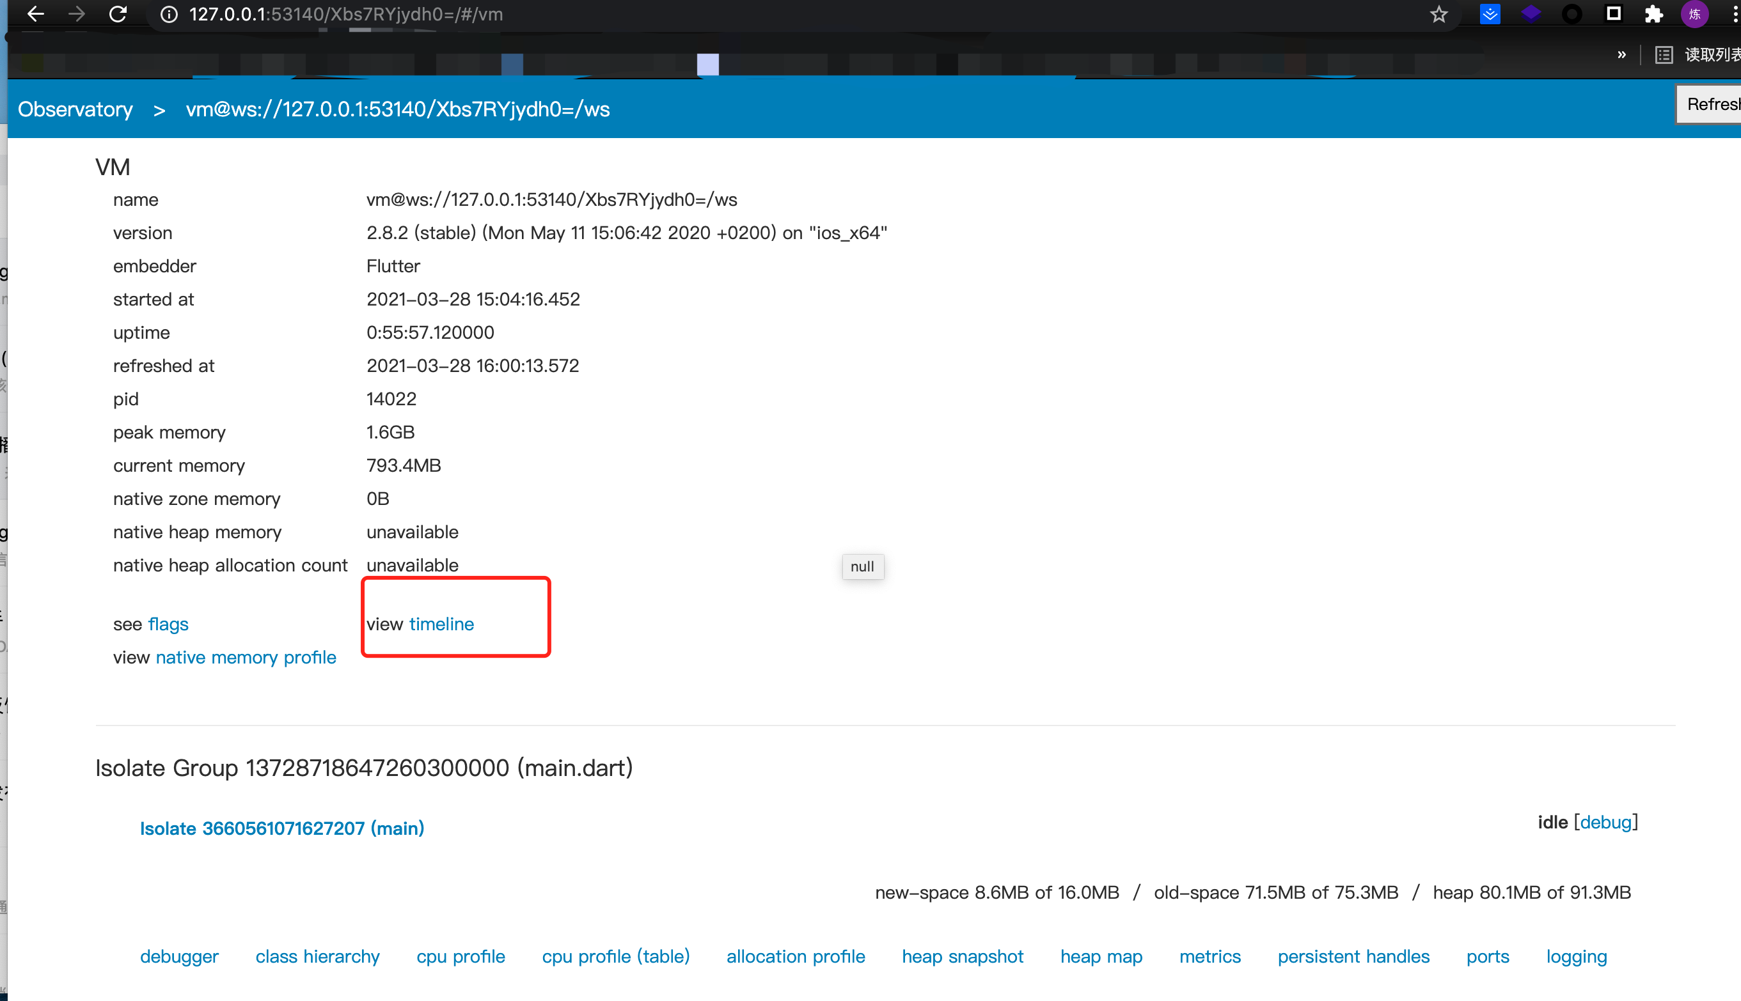Screen dimensions: 1741x1001
Task: Click the peak memory value 1.6GB
Action: point(391,433)
